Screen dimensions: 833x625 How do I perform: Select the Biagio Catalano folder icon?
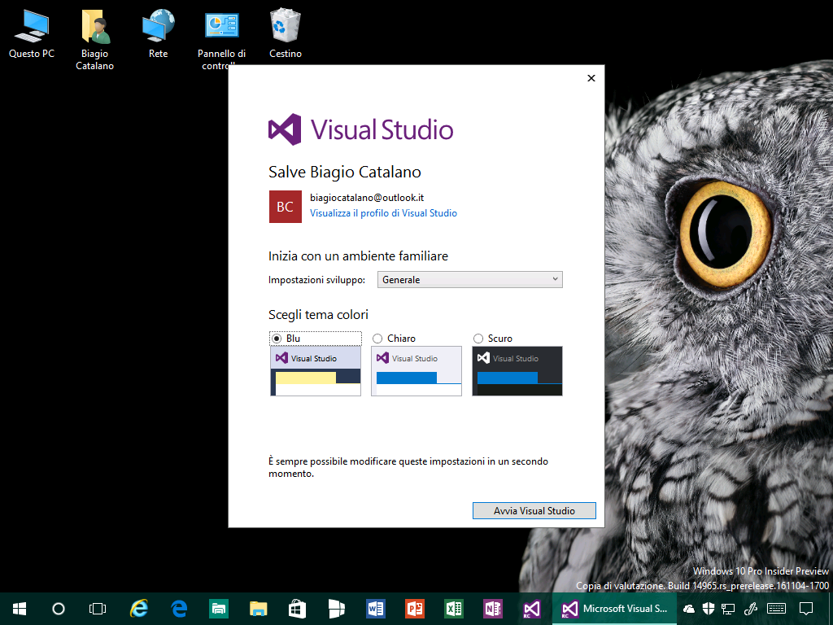[x=94, y=41]
